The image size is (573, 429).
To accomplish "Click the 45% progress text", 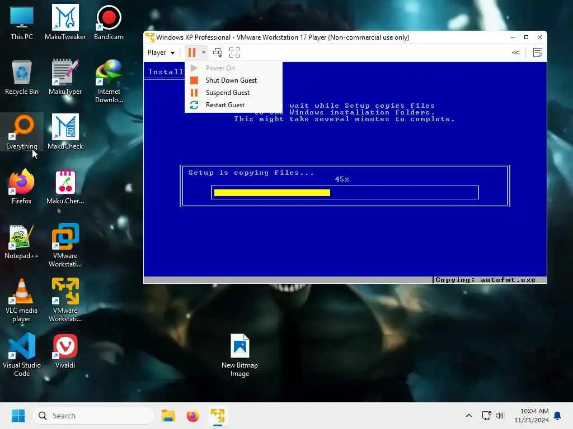I will coord(342,179).
